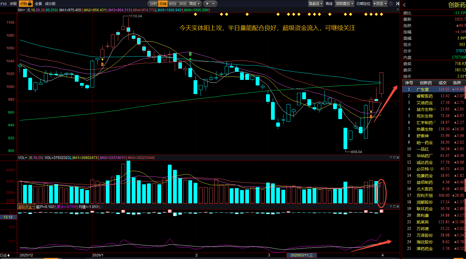The width and height of the screenshot is (466, 259).
Task: Toggle the 识别 lock button
Action: click(x=26, y=3)
